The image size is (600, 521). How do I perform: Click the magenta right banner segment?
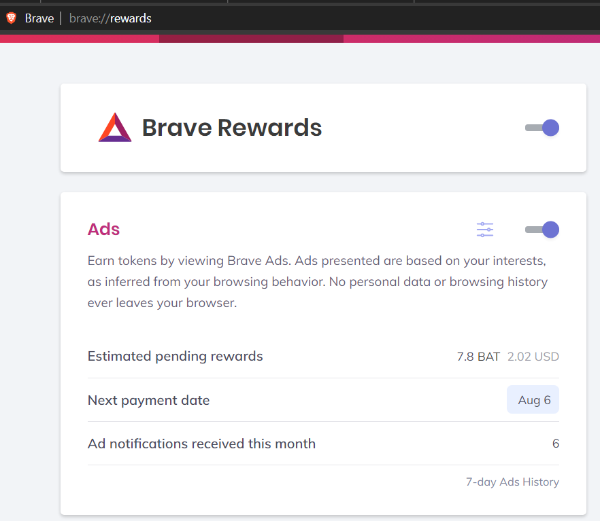click(471, 39)
